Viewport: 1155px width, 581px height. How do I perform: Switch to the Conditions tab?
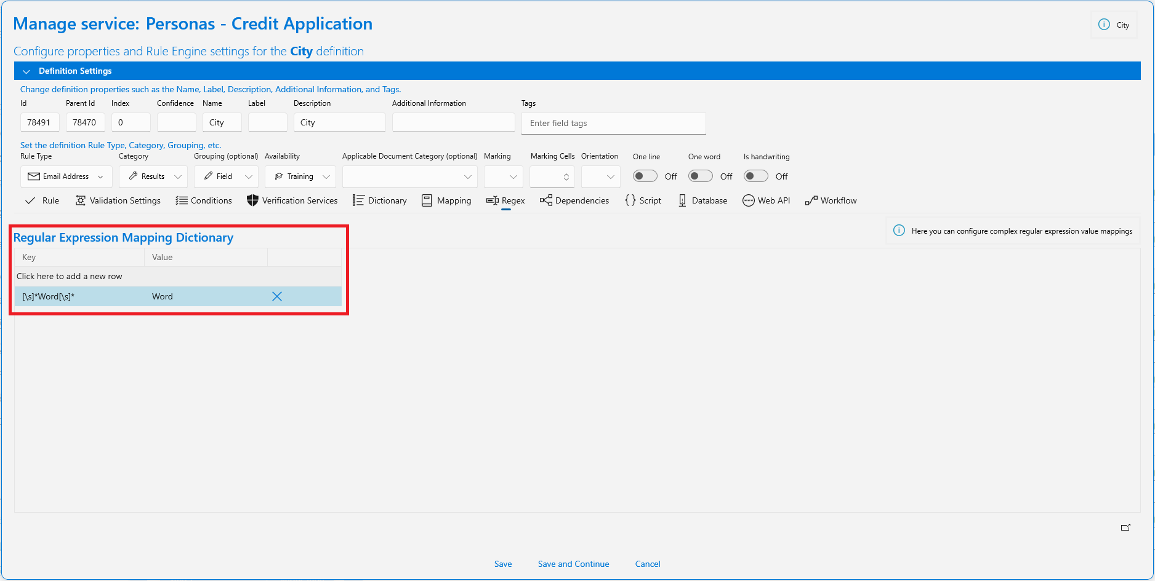click(204, 200)
